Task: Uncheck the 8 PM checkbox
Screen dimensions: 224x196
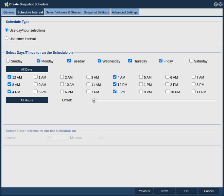Action: (115, 92)
